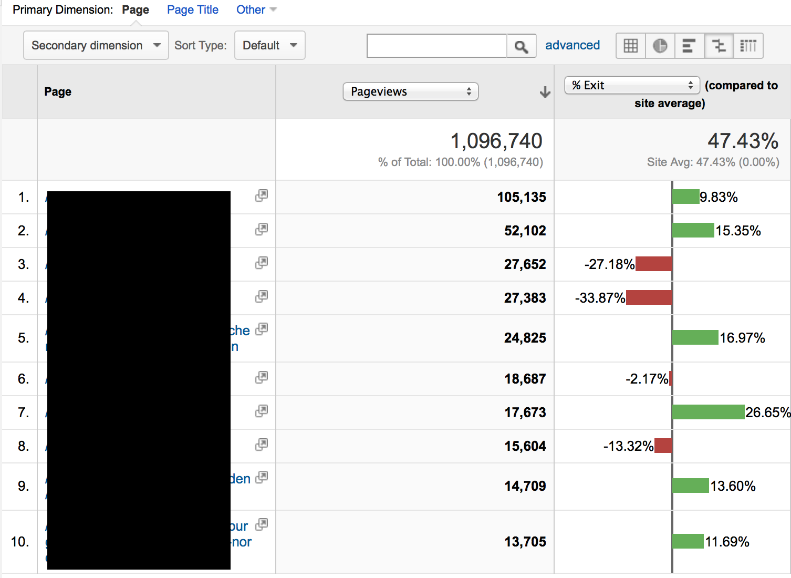
Task: Click the green 26.65% comparison bar
Action: 709,412
